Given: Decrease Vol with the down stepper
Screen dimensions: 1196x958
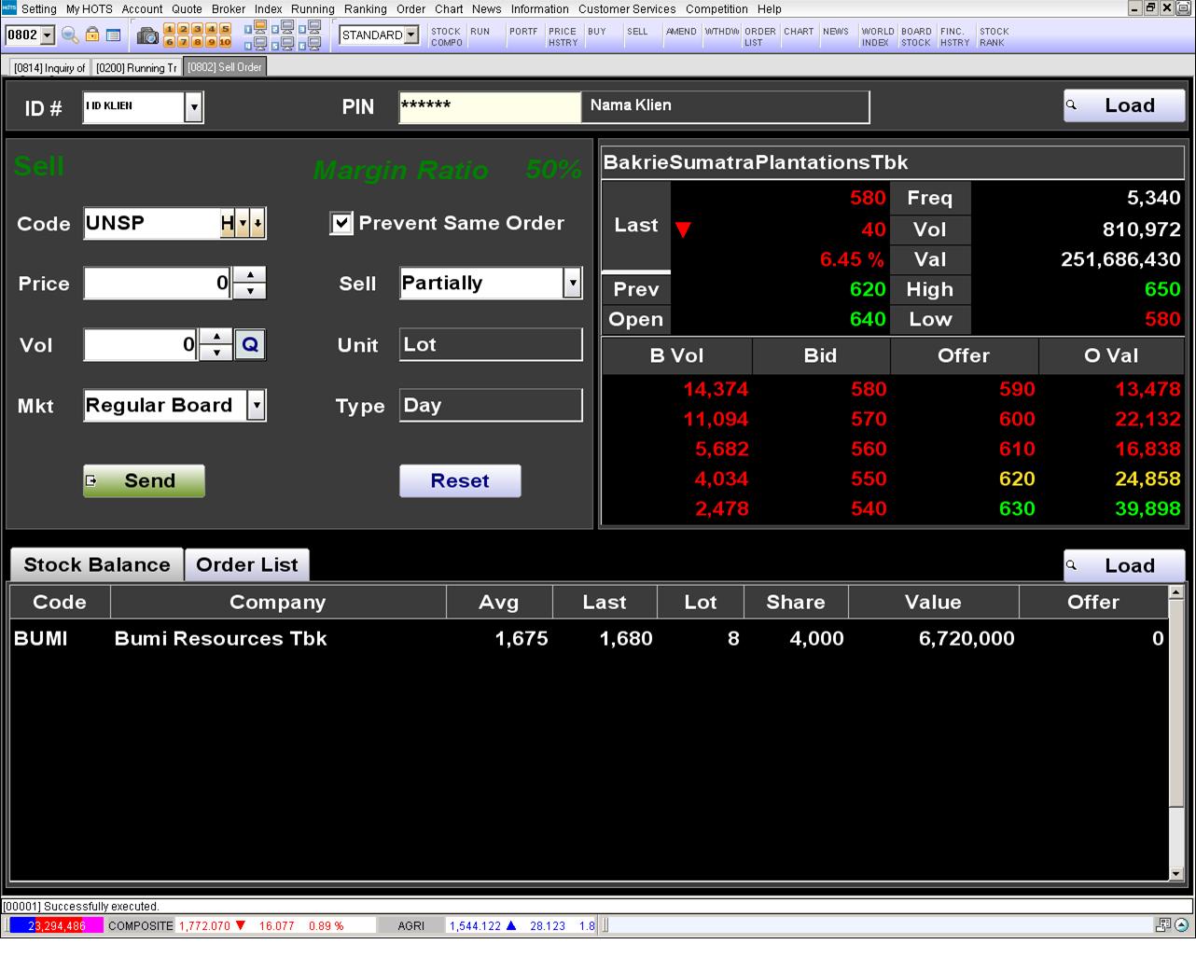Looking at the screenshot, I should coord(216,353).
